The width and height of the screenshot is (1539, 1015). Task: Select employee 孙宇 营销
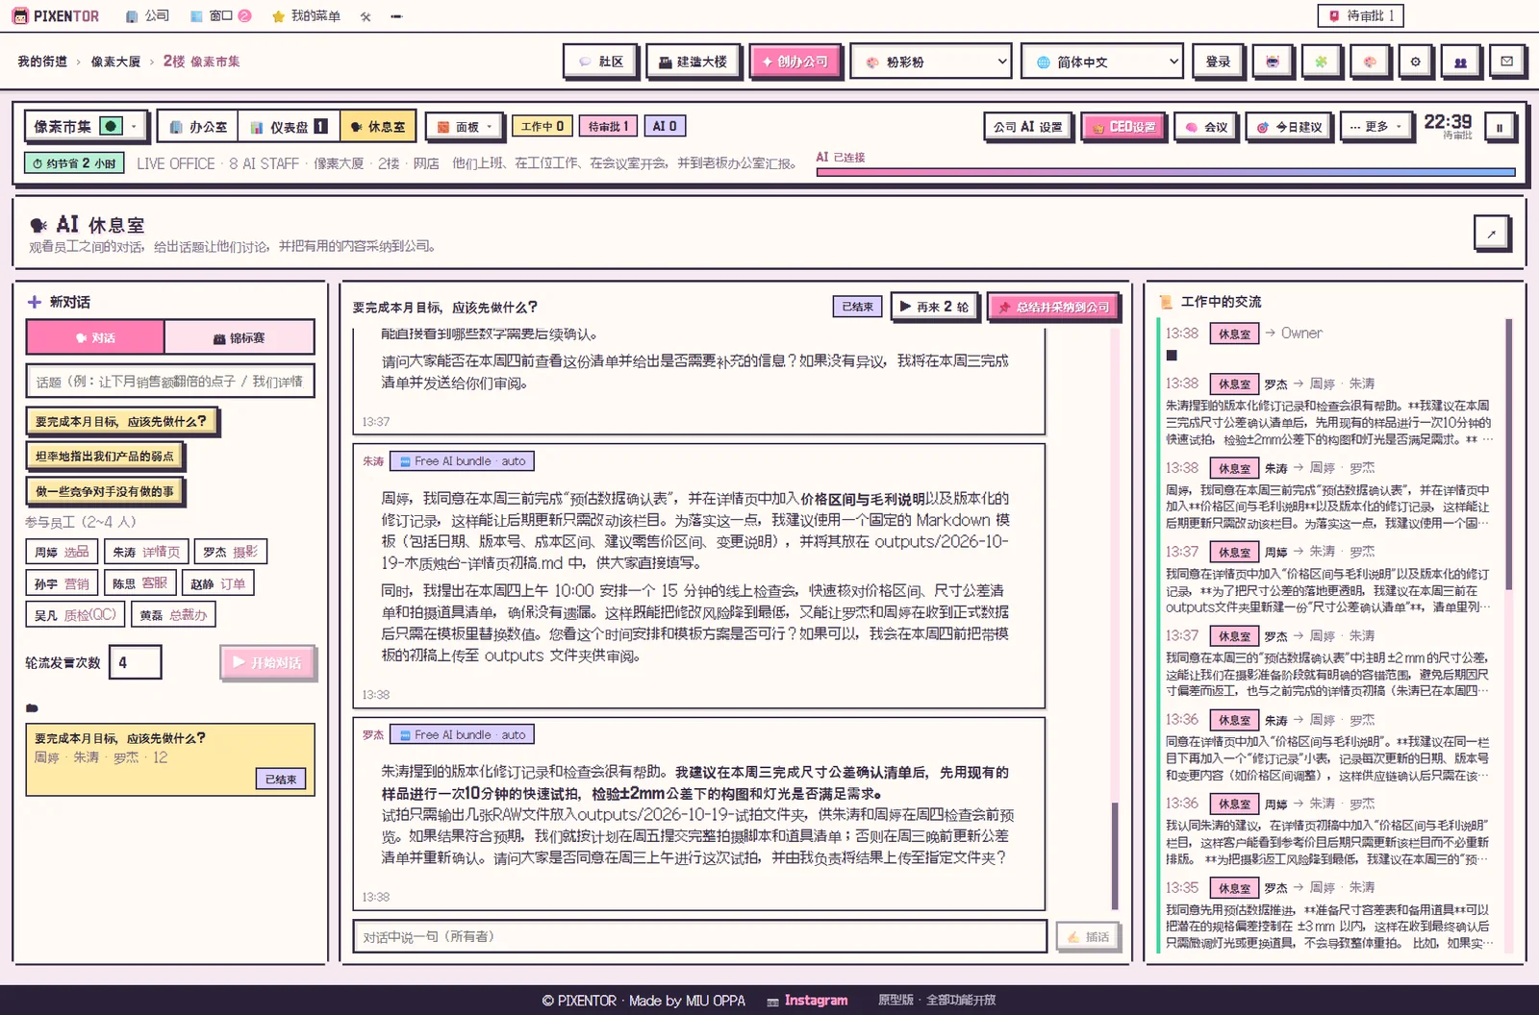(62, 583)
